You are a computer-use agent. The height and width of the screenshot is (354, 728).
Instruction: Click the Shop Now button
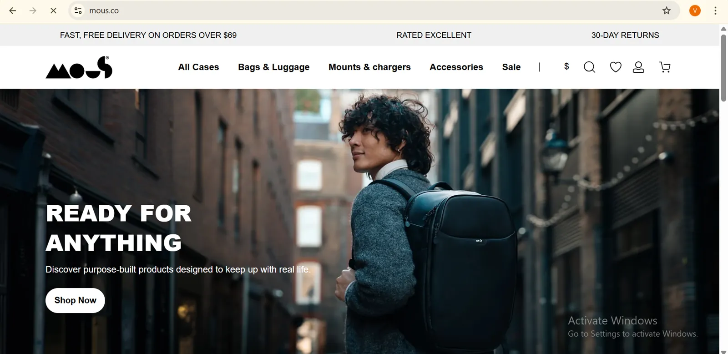point(75,300)
